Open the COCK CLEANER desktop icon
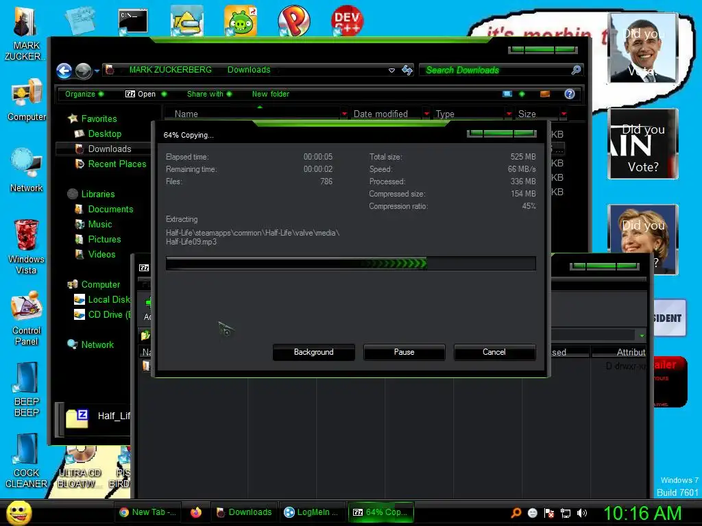Image resolution: width=702 pixels, height=526 pixels. tap(27, 461)
